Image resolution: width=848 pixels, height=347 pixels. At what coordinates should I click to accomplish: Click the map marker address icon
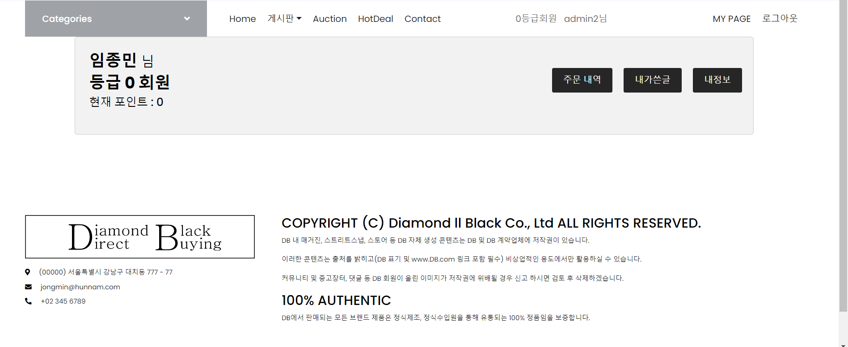(27, 272)
